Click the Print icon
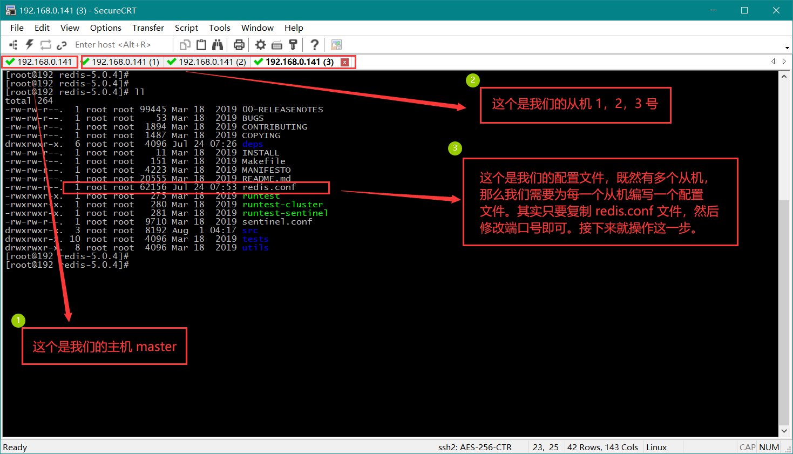This screenshot has height=454, width=793. pyautogui.click(x=239, y=45)
